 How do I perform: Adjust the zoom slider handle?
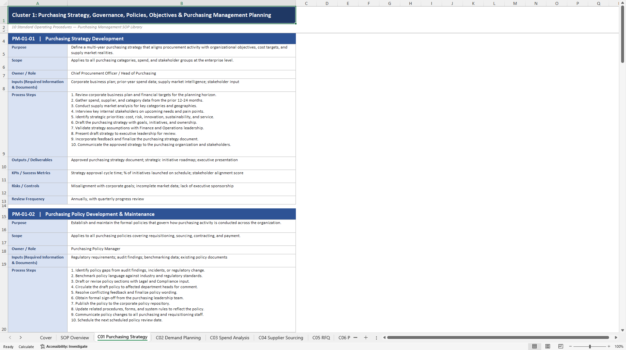point(590,346)
